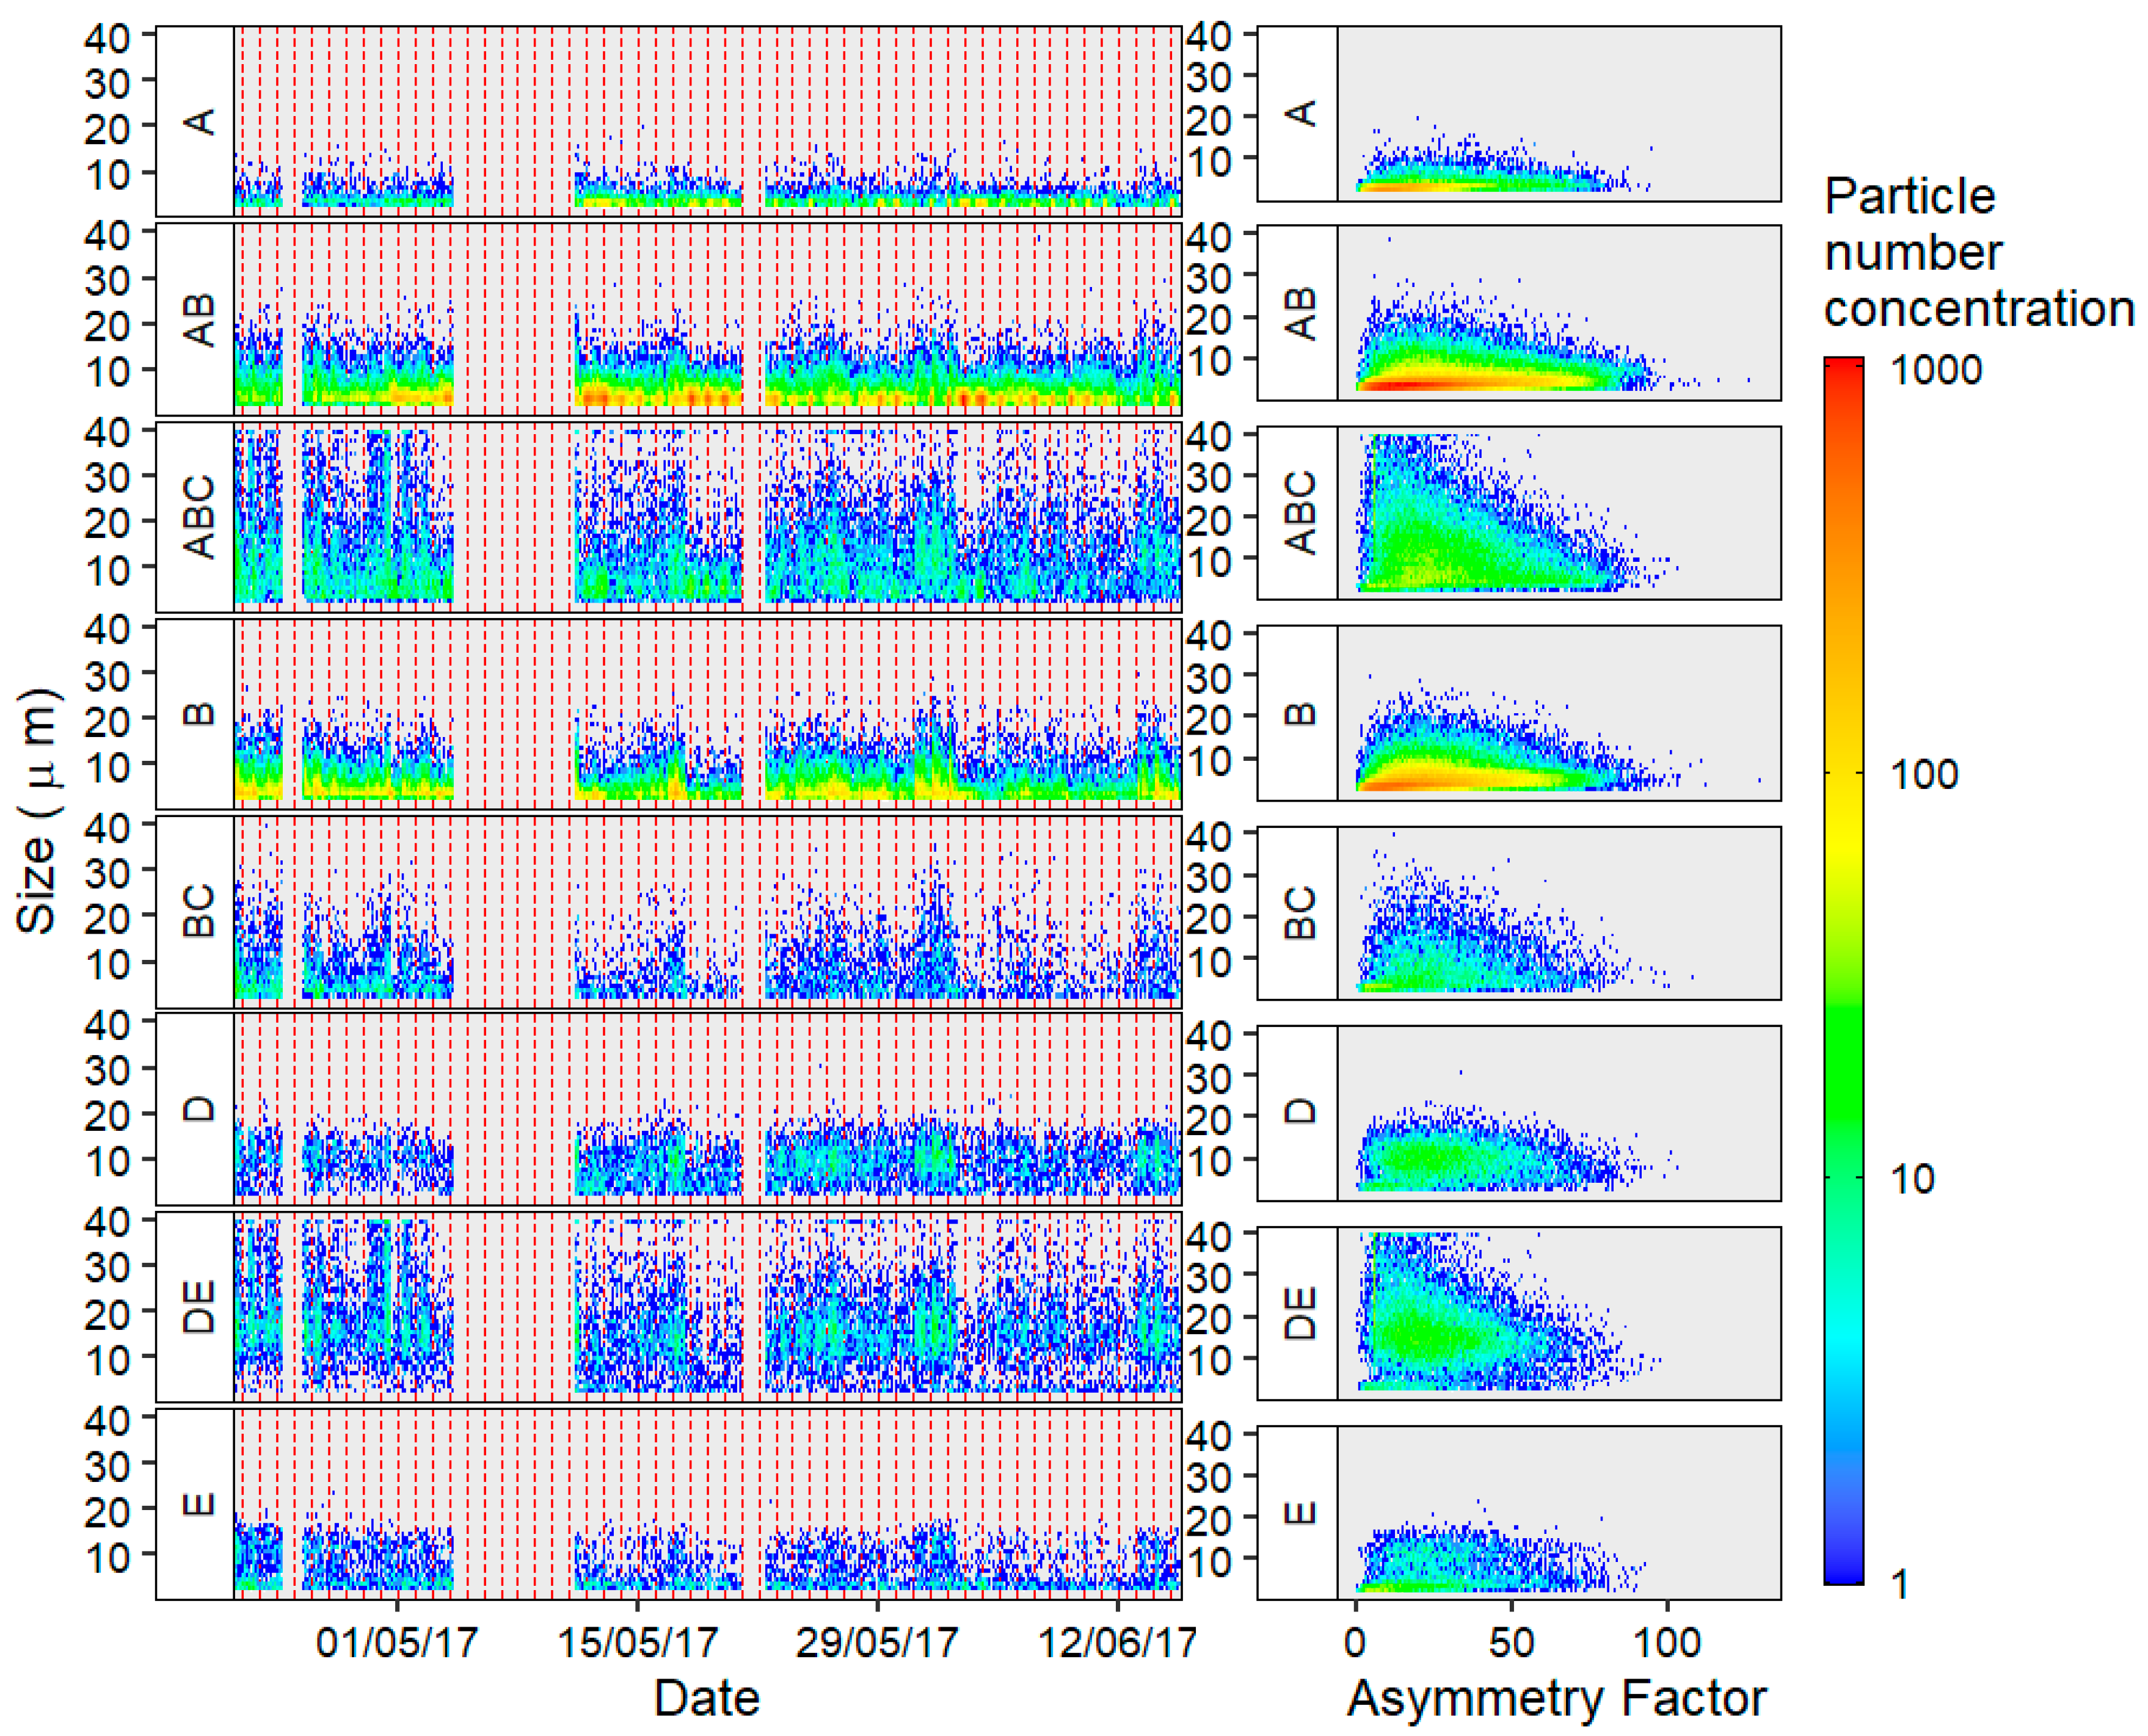The height and width of the screenshot is (1736, 2148).
Task: Click the B asymmetry factor scatter plot
Action: (1559, 713)
